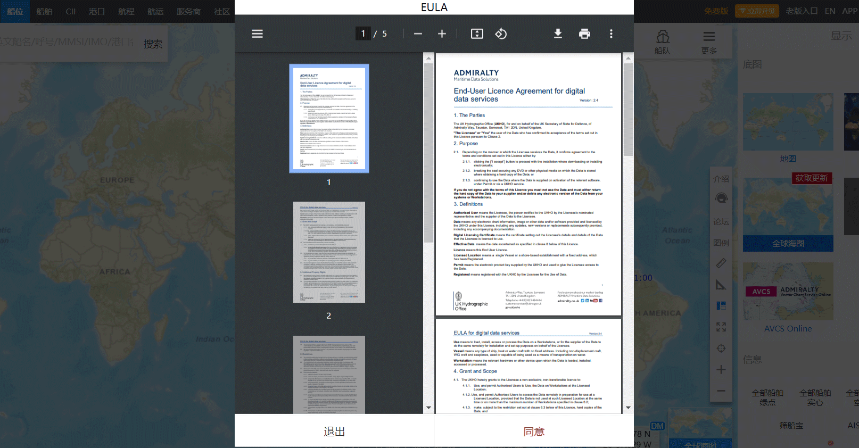Download the EULA PDF
Viewport: 859px width, 448px height.
(x=558, y=34)
